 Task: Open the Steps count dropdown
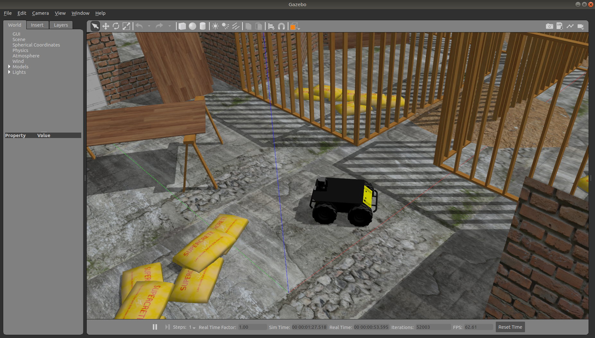(x=192, y=327)
